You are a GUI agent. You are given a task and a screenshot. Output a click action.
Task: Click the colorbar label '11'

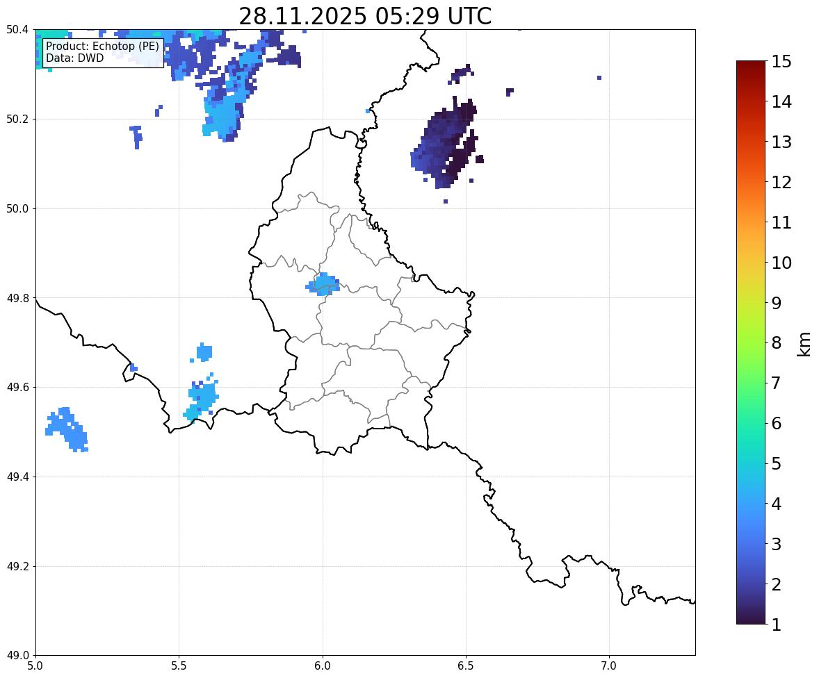(x=782, y=222)
